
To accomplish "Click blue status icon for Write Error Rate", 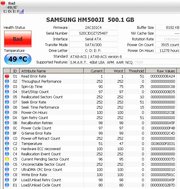I will pos(7,175).
